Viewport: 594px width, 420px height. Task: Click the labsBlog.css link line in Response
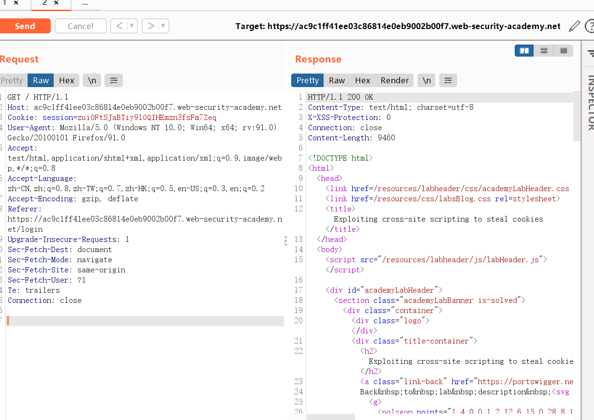pyautogui.click(x=443, y=199)
